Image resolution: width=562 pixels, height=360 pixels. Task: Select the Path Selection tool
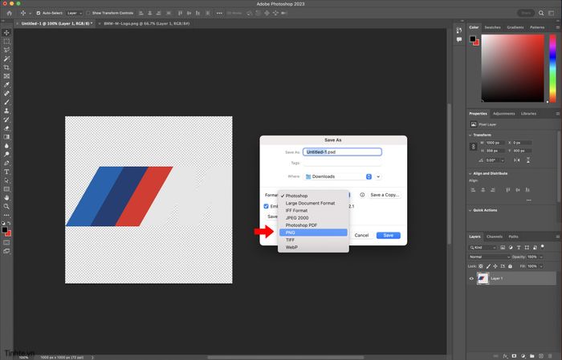click(x=6, y=180)
